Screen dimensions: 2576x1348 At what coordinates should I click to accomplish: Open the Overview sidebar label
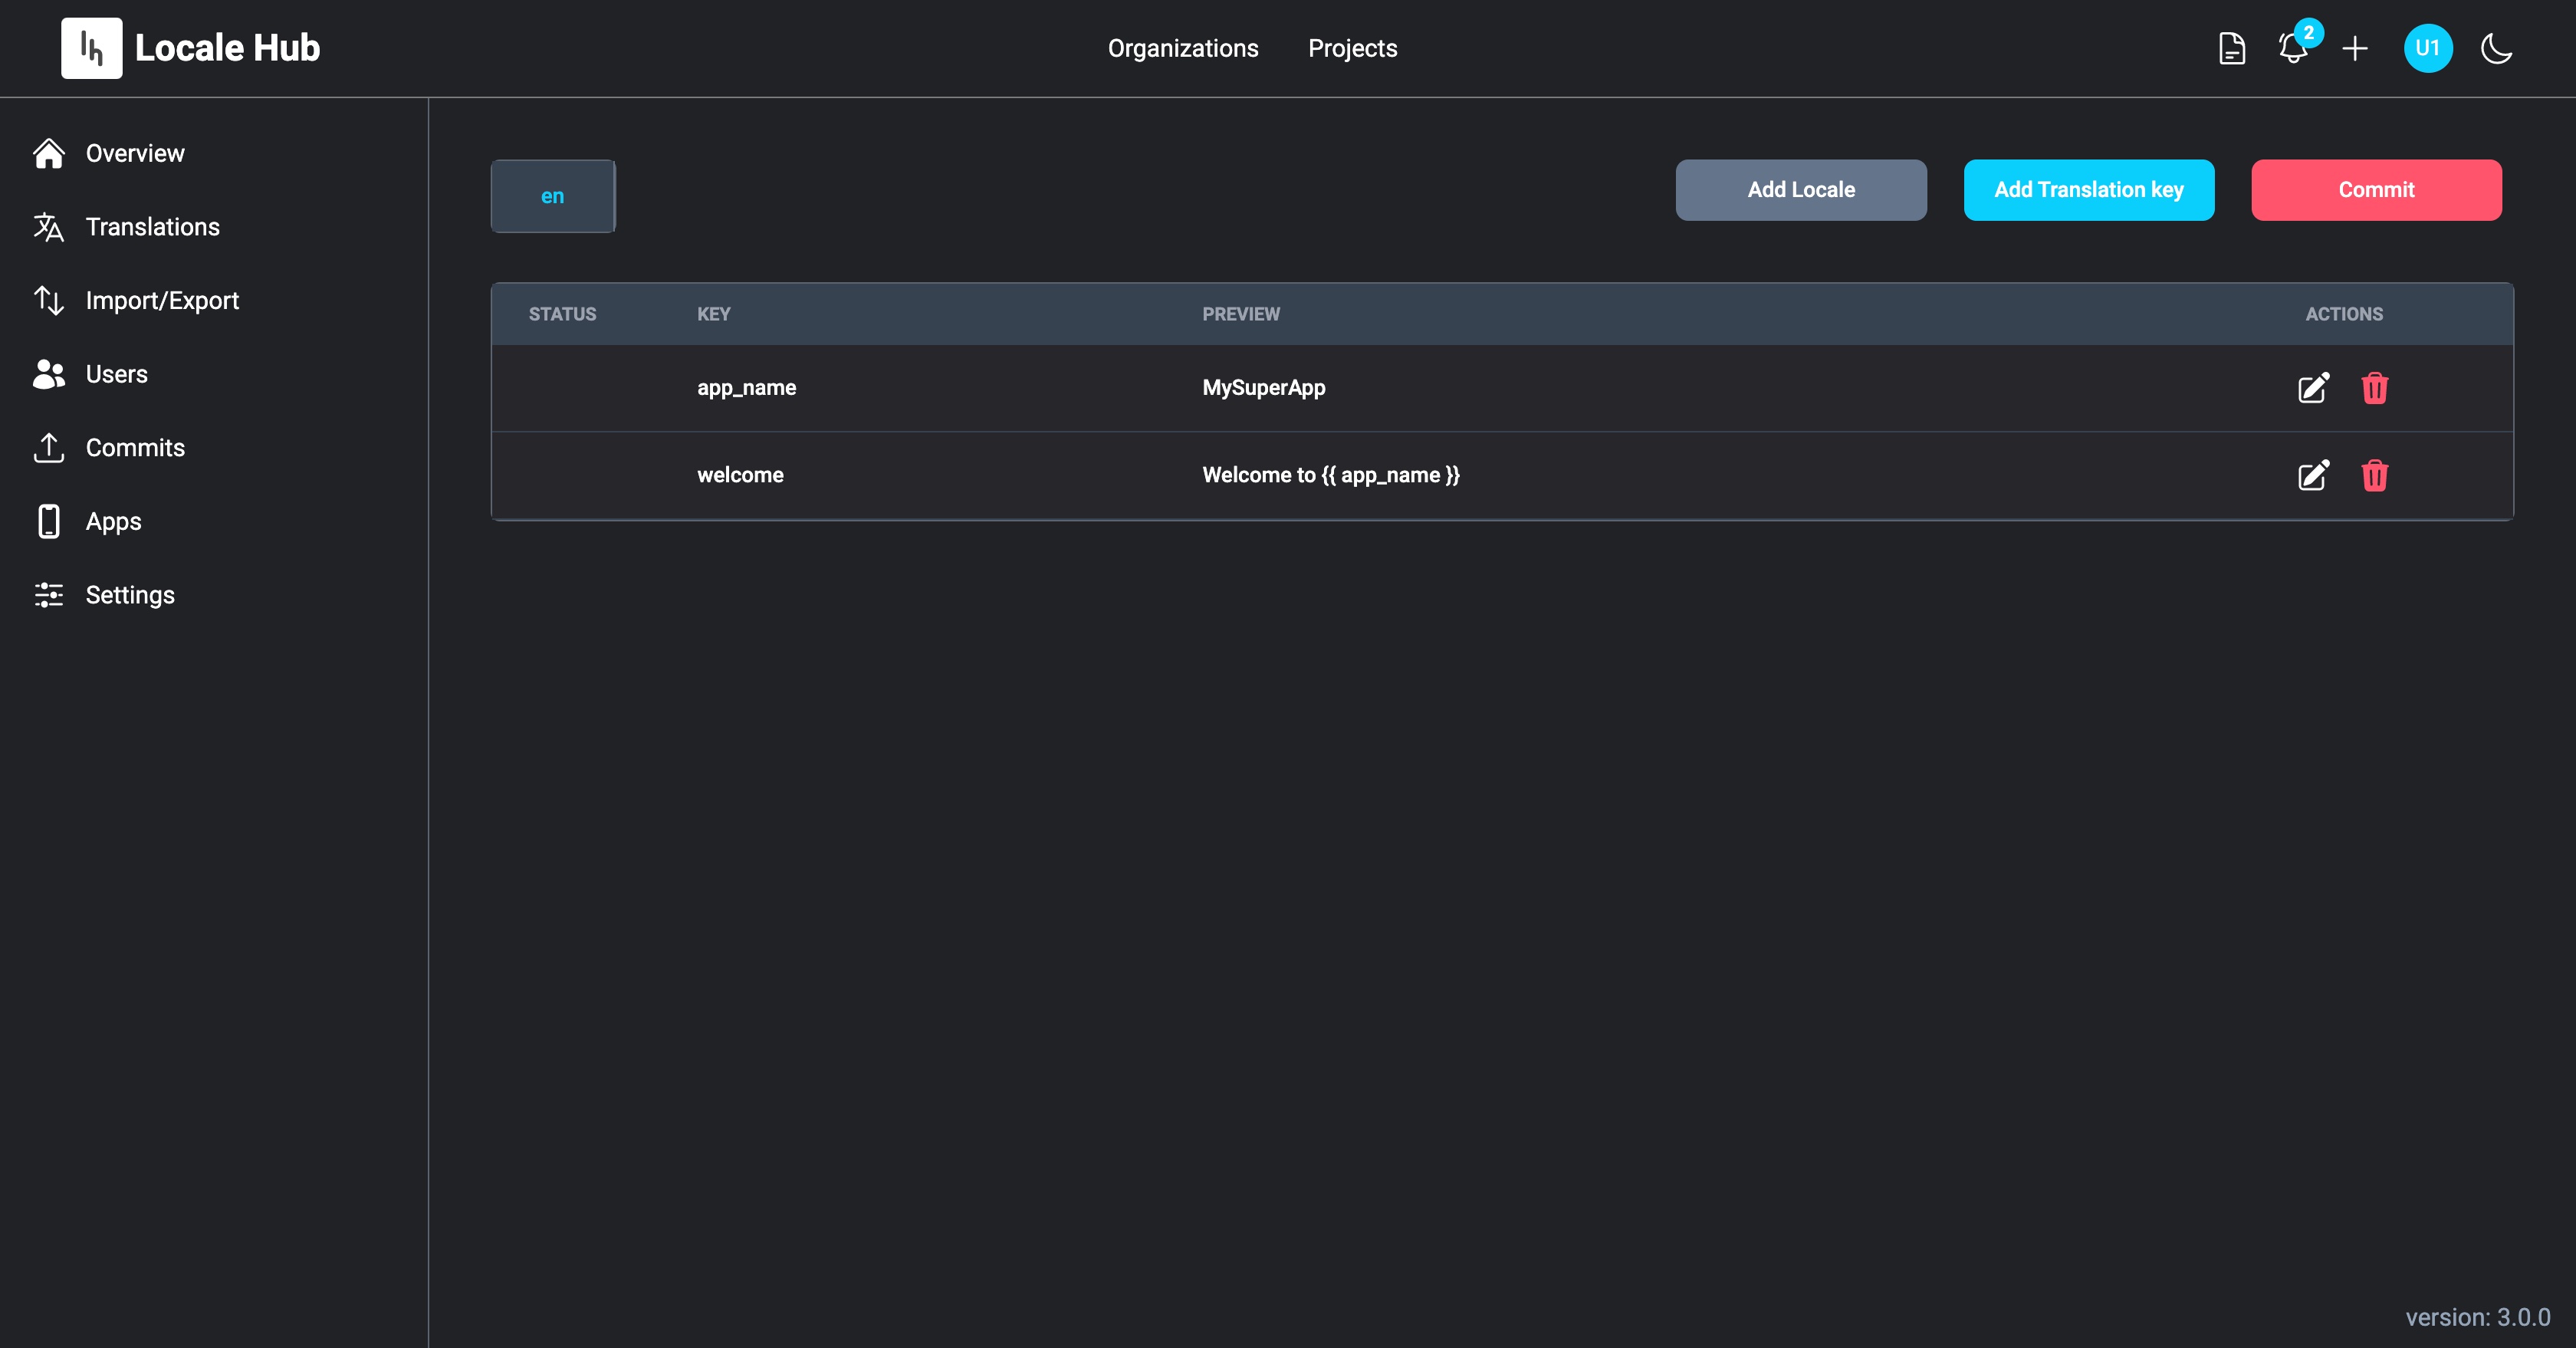(135, 153)
